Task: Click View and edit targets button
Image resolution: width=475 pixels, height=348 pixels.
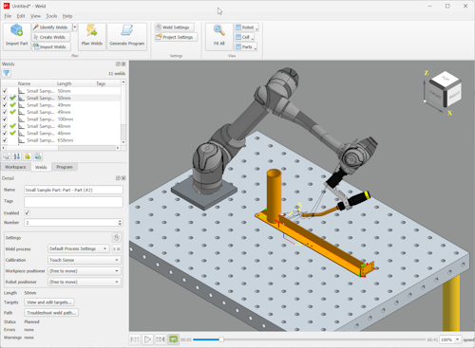Action: click(x=49, y=302)
